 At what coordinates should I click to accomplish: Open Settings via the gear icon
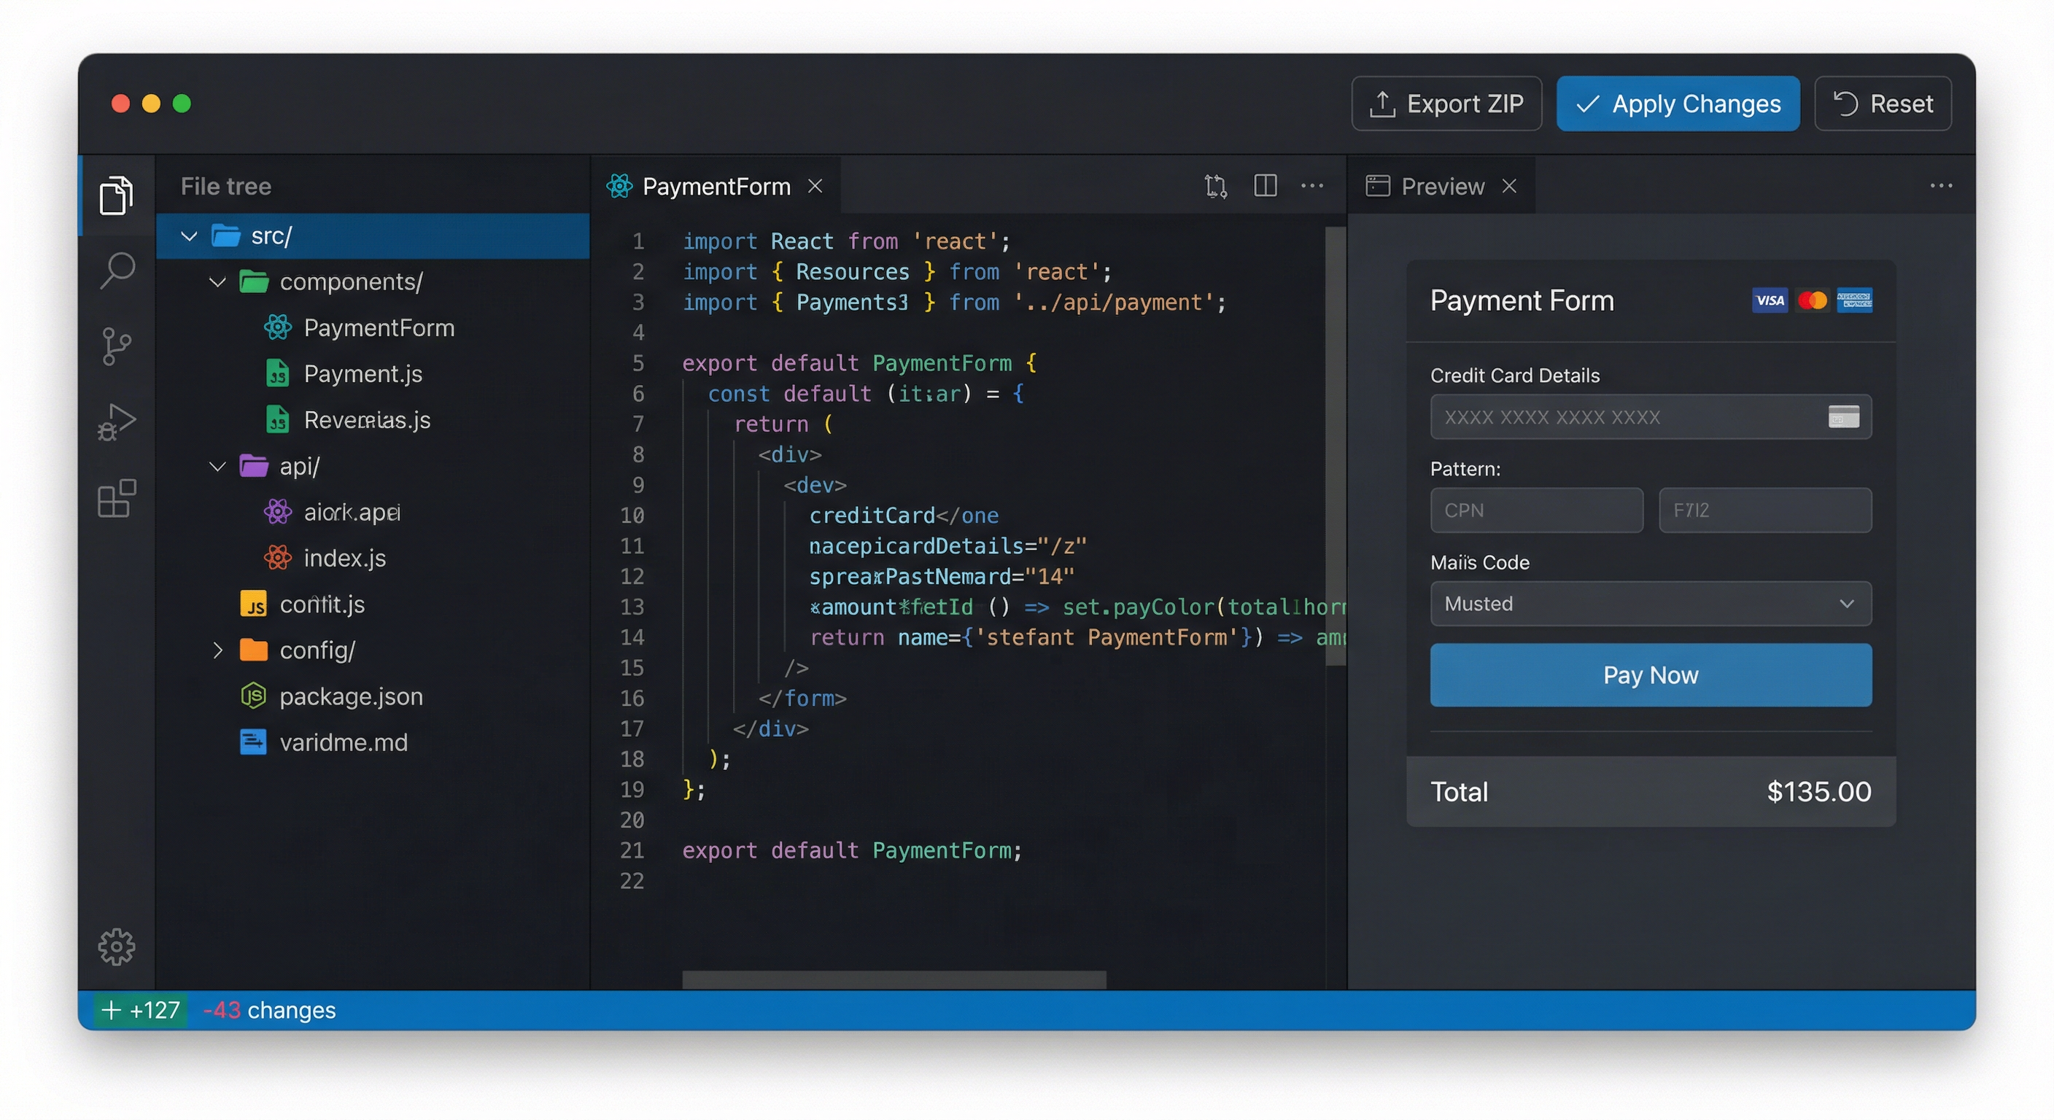point(117,947)
